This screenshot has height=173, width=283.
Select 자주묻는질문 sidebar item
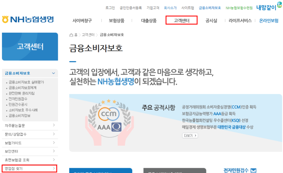tap(30, 126)
